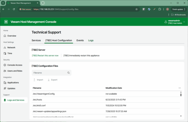Viewport: 188px width, 122px height.
Task: Open Updates in sidebar
Action: tap(11, 88)
